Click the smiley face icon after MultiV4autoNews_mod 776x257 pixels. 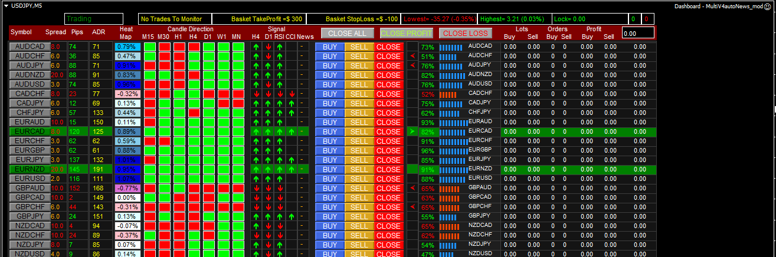(x=767, y=6)
